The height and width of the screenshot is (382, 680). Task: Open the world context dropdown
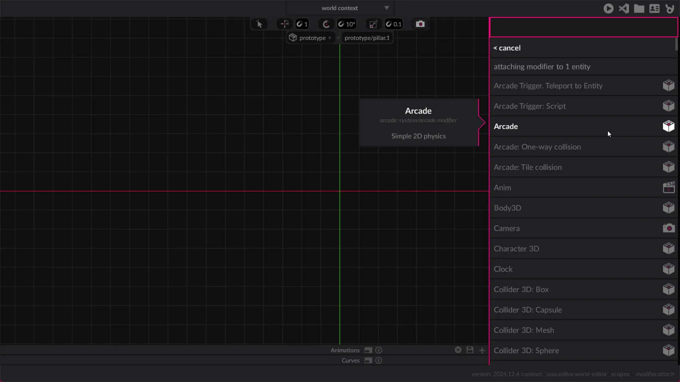pos(340,8)
